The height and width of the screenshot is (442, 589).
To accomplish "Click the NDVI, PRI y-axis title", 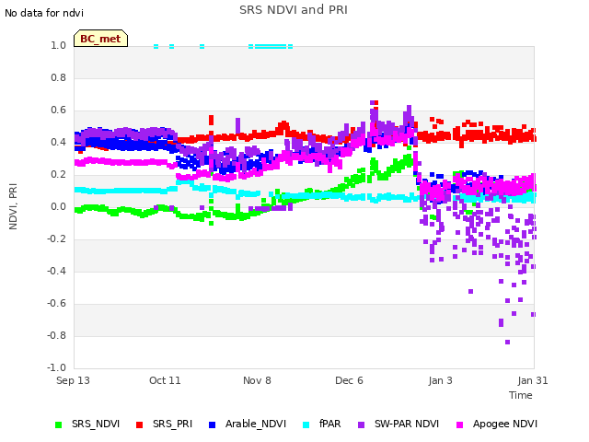I will (13, 206).
